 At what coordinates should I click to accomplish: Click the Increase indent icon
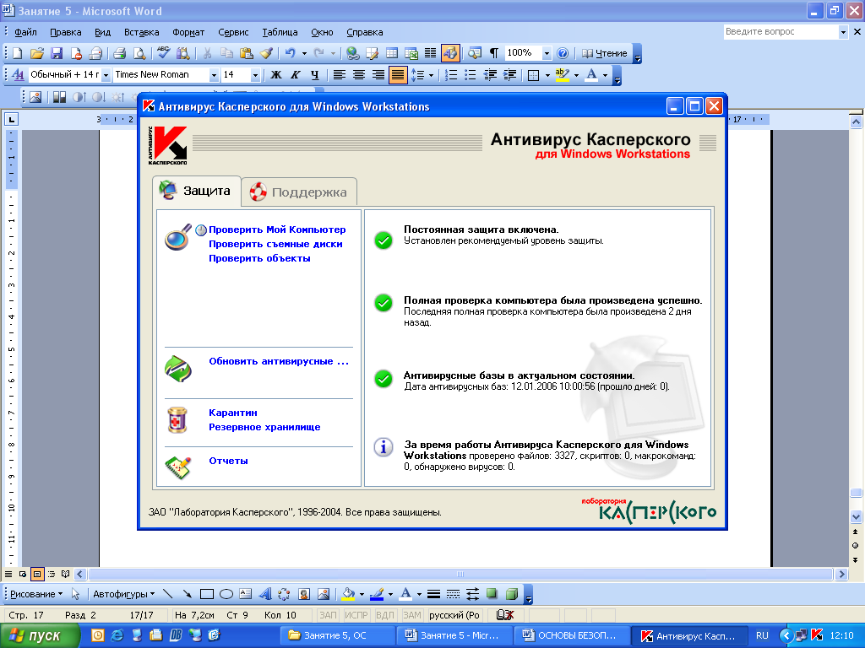click(509, 75)
